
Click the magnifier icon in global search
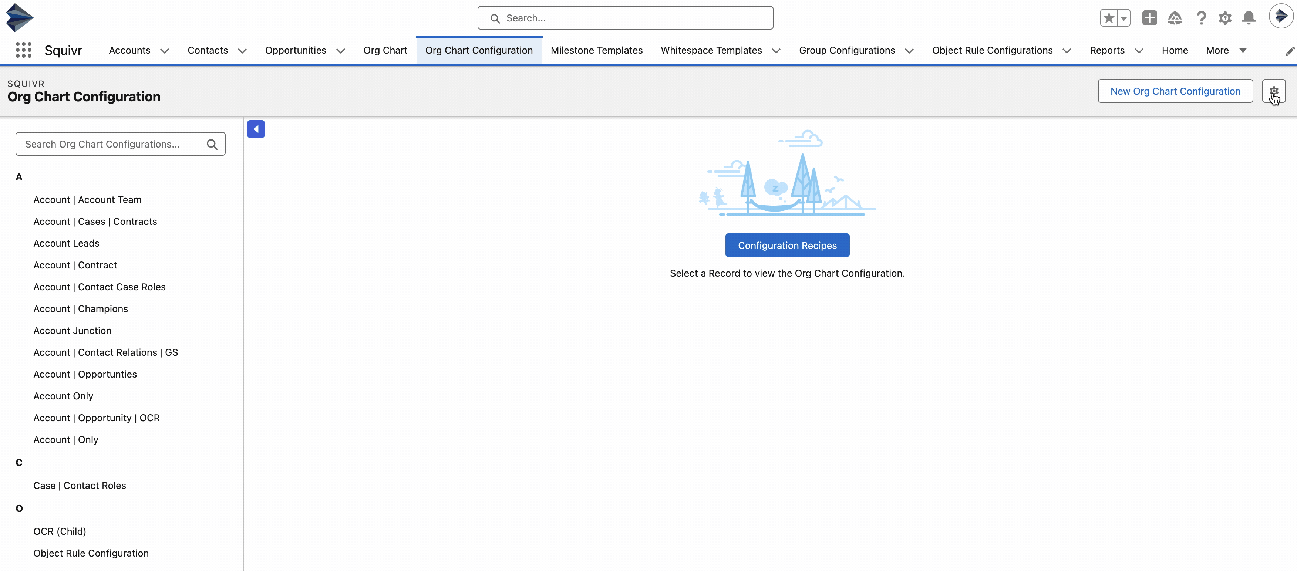pos(495,18)
